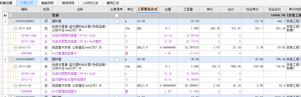Collapse quota node 10-11-12
301x97 pixels.
(x=16, y=86)
